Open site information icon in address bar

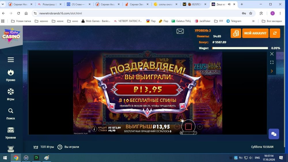(x=35, y=13)
